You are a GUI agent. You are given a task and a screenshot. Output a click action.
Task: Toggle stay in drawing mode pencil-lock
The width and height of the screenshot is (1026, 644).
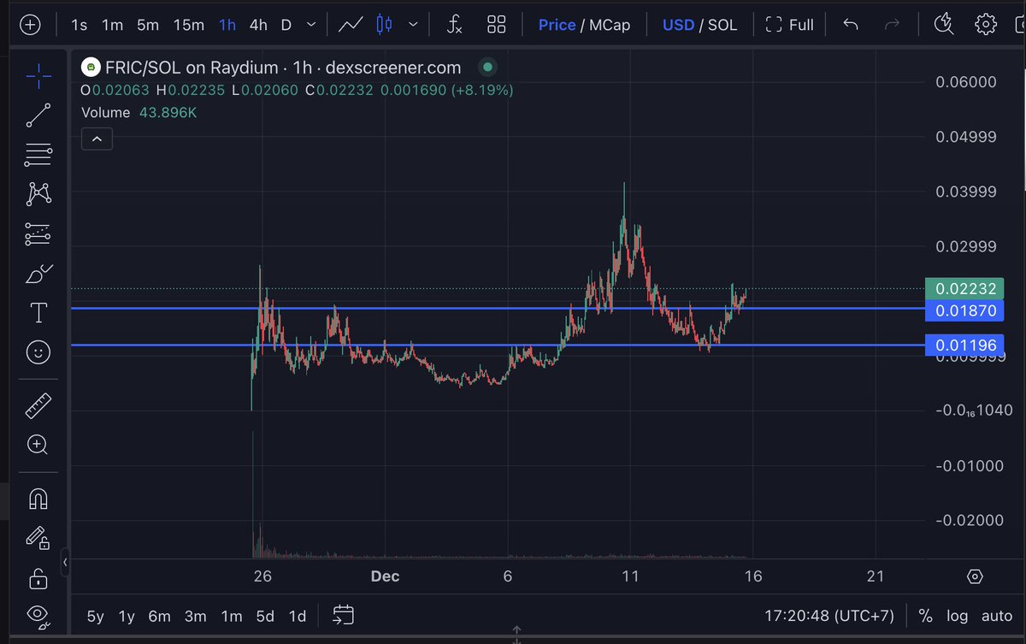tap(38, 539)
